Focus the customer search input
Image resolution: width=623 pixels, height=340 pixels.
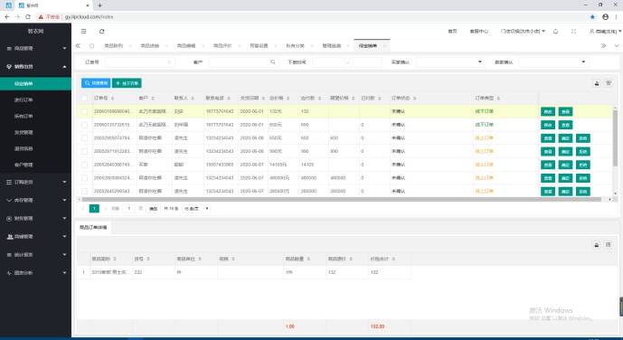[x=243, y=62]
